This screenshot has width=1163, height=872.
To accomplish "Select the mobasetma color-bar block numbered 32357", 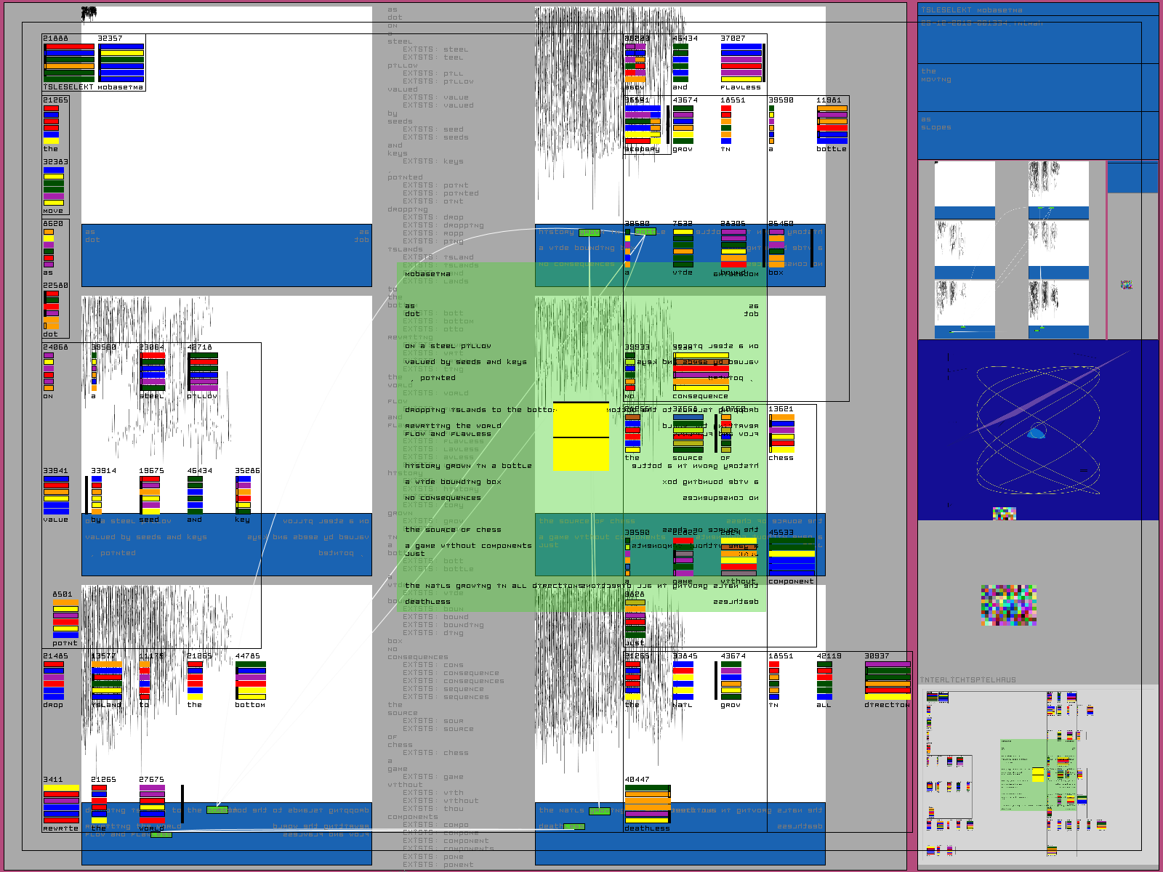I will [x=121, y=62].
